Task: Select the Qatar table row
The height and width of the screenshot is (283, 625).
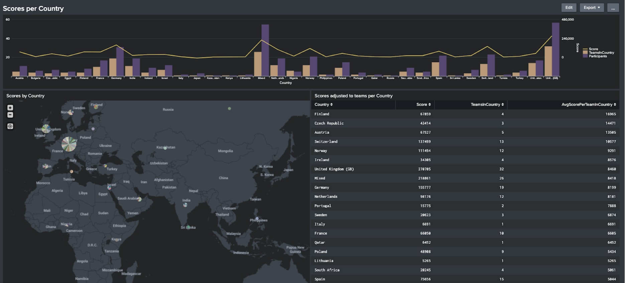Action: (465, 243)
